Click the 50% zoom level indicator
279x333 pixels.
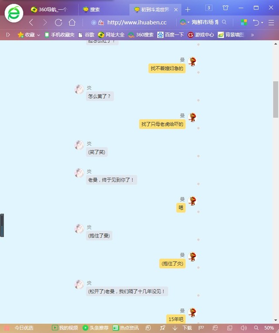tap(269, 328)
